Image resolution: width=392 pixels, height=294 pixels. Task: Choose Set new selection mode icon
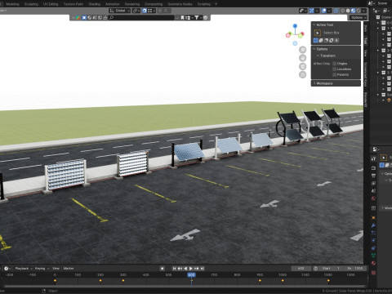pyautogui.click(x=315, y=40)
